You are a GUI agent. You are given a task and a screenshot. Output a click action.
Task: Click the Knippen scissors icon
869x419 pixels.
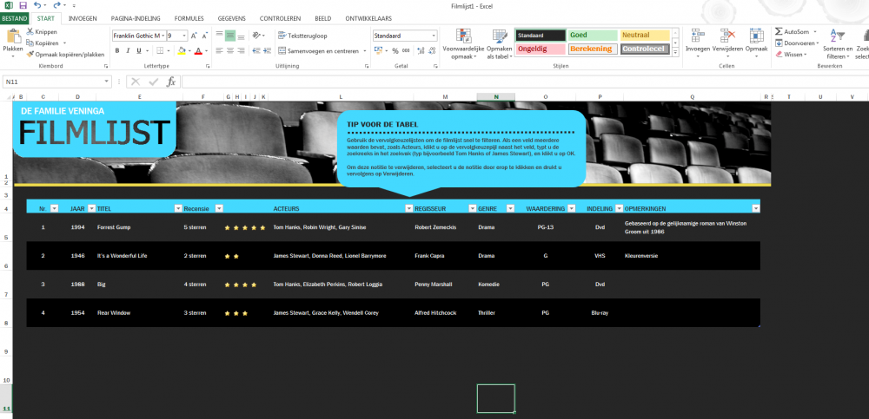click(30, 32)
